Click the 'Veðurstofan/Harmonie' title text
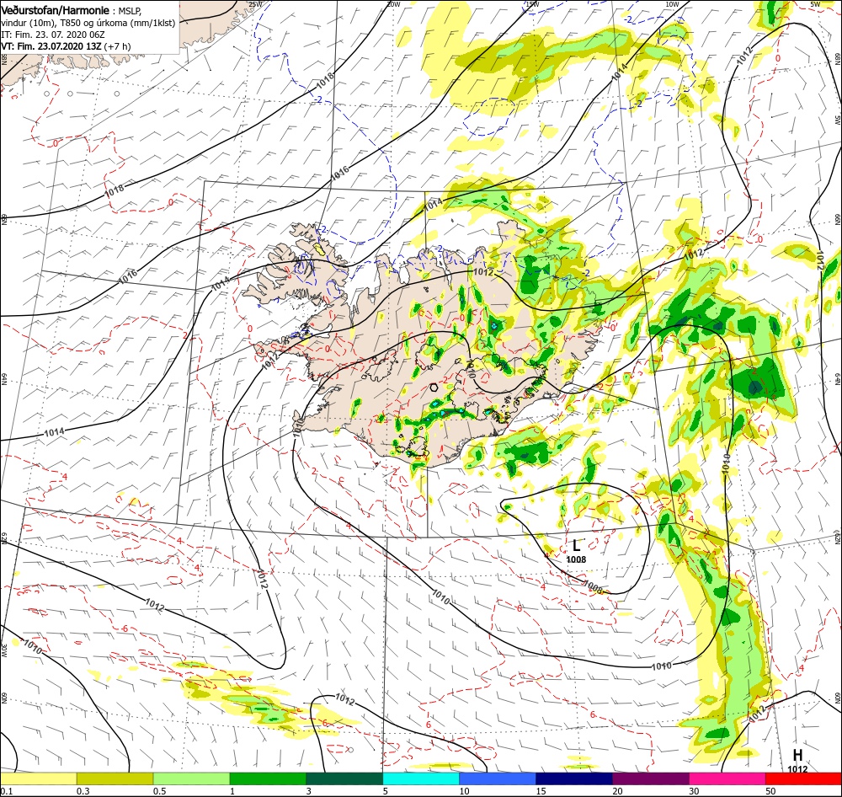The height and width of the screenshot is (797, 842). pos(56,10)
